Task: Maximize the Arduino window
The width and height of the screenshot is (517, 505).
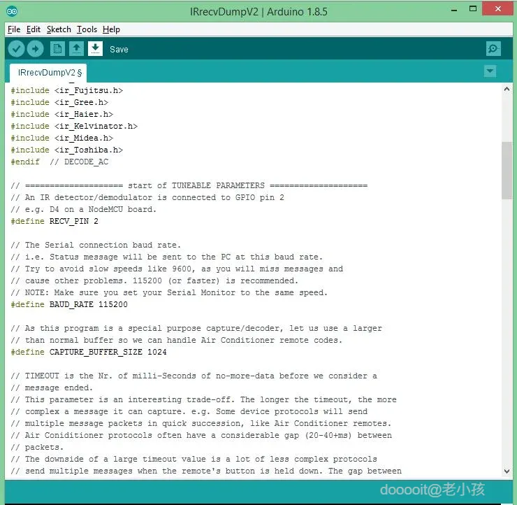Action: [x=473, y=9]
